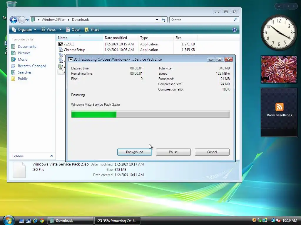
Task: Open the recent pages dropdown arrow
Action: (28, 20)
